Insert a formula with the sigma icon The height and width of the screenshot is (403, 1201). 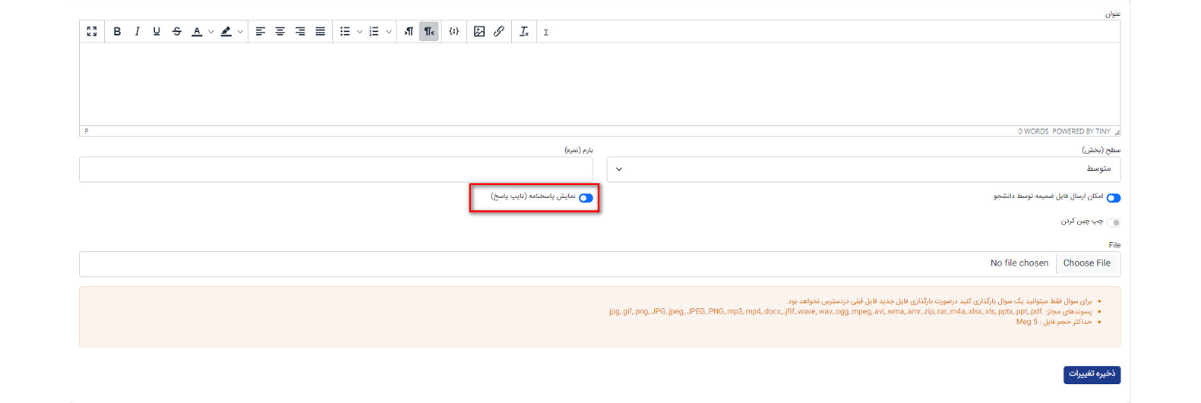point(546,32)
